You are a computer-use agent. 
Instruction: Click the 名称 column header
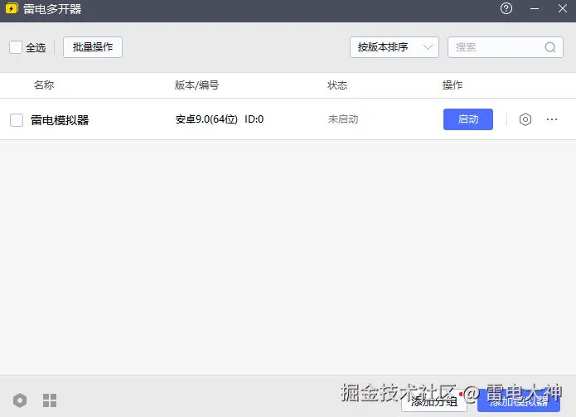[44, 85]
